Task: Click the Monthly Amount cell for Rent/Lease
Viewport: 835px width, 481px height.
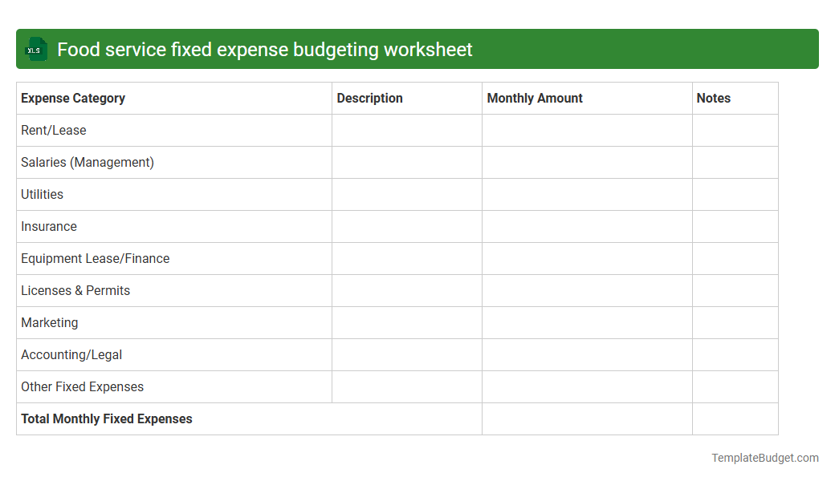Action: (x=586, y=130)
